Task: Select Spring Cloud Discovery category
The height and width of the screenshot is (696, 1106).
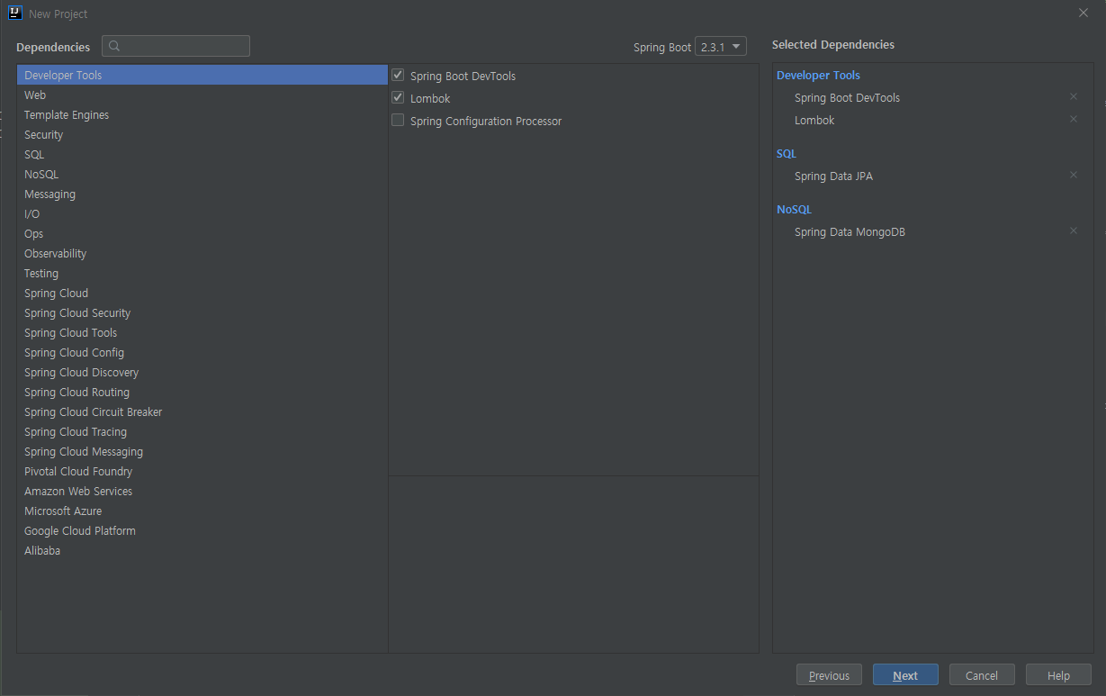Action: click(202, 372)
